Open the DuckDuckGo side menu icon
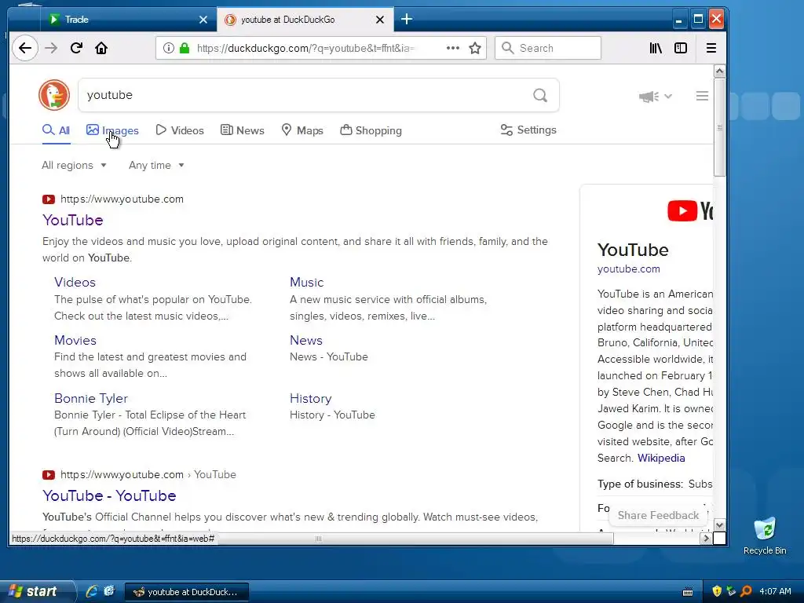 (702, 96)
